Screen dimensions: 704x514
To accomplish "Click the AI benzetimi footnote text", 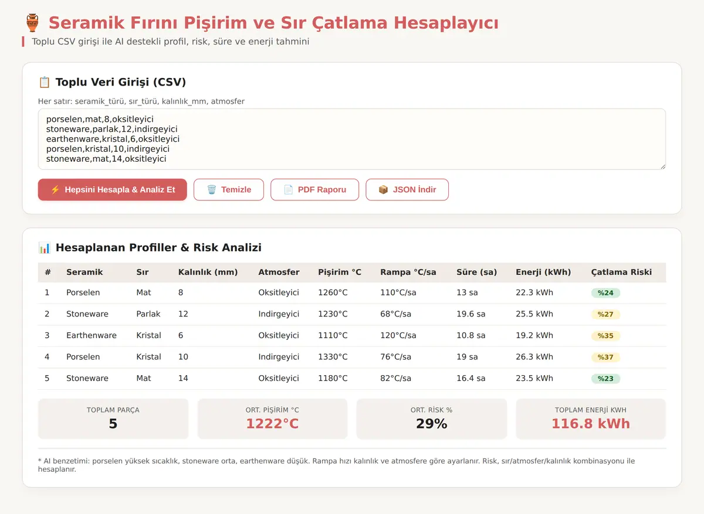I will click(336, 465).
